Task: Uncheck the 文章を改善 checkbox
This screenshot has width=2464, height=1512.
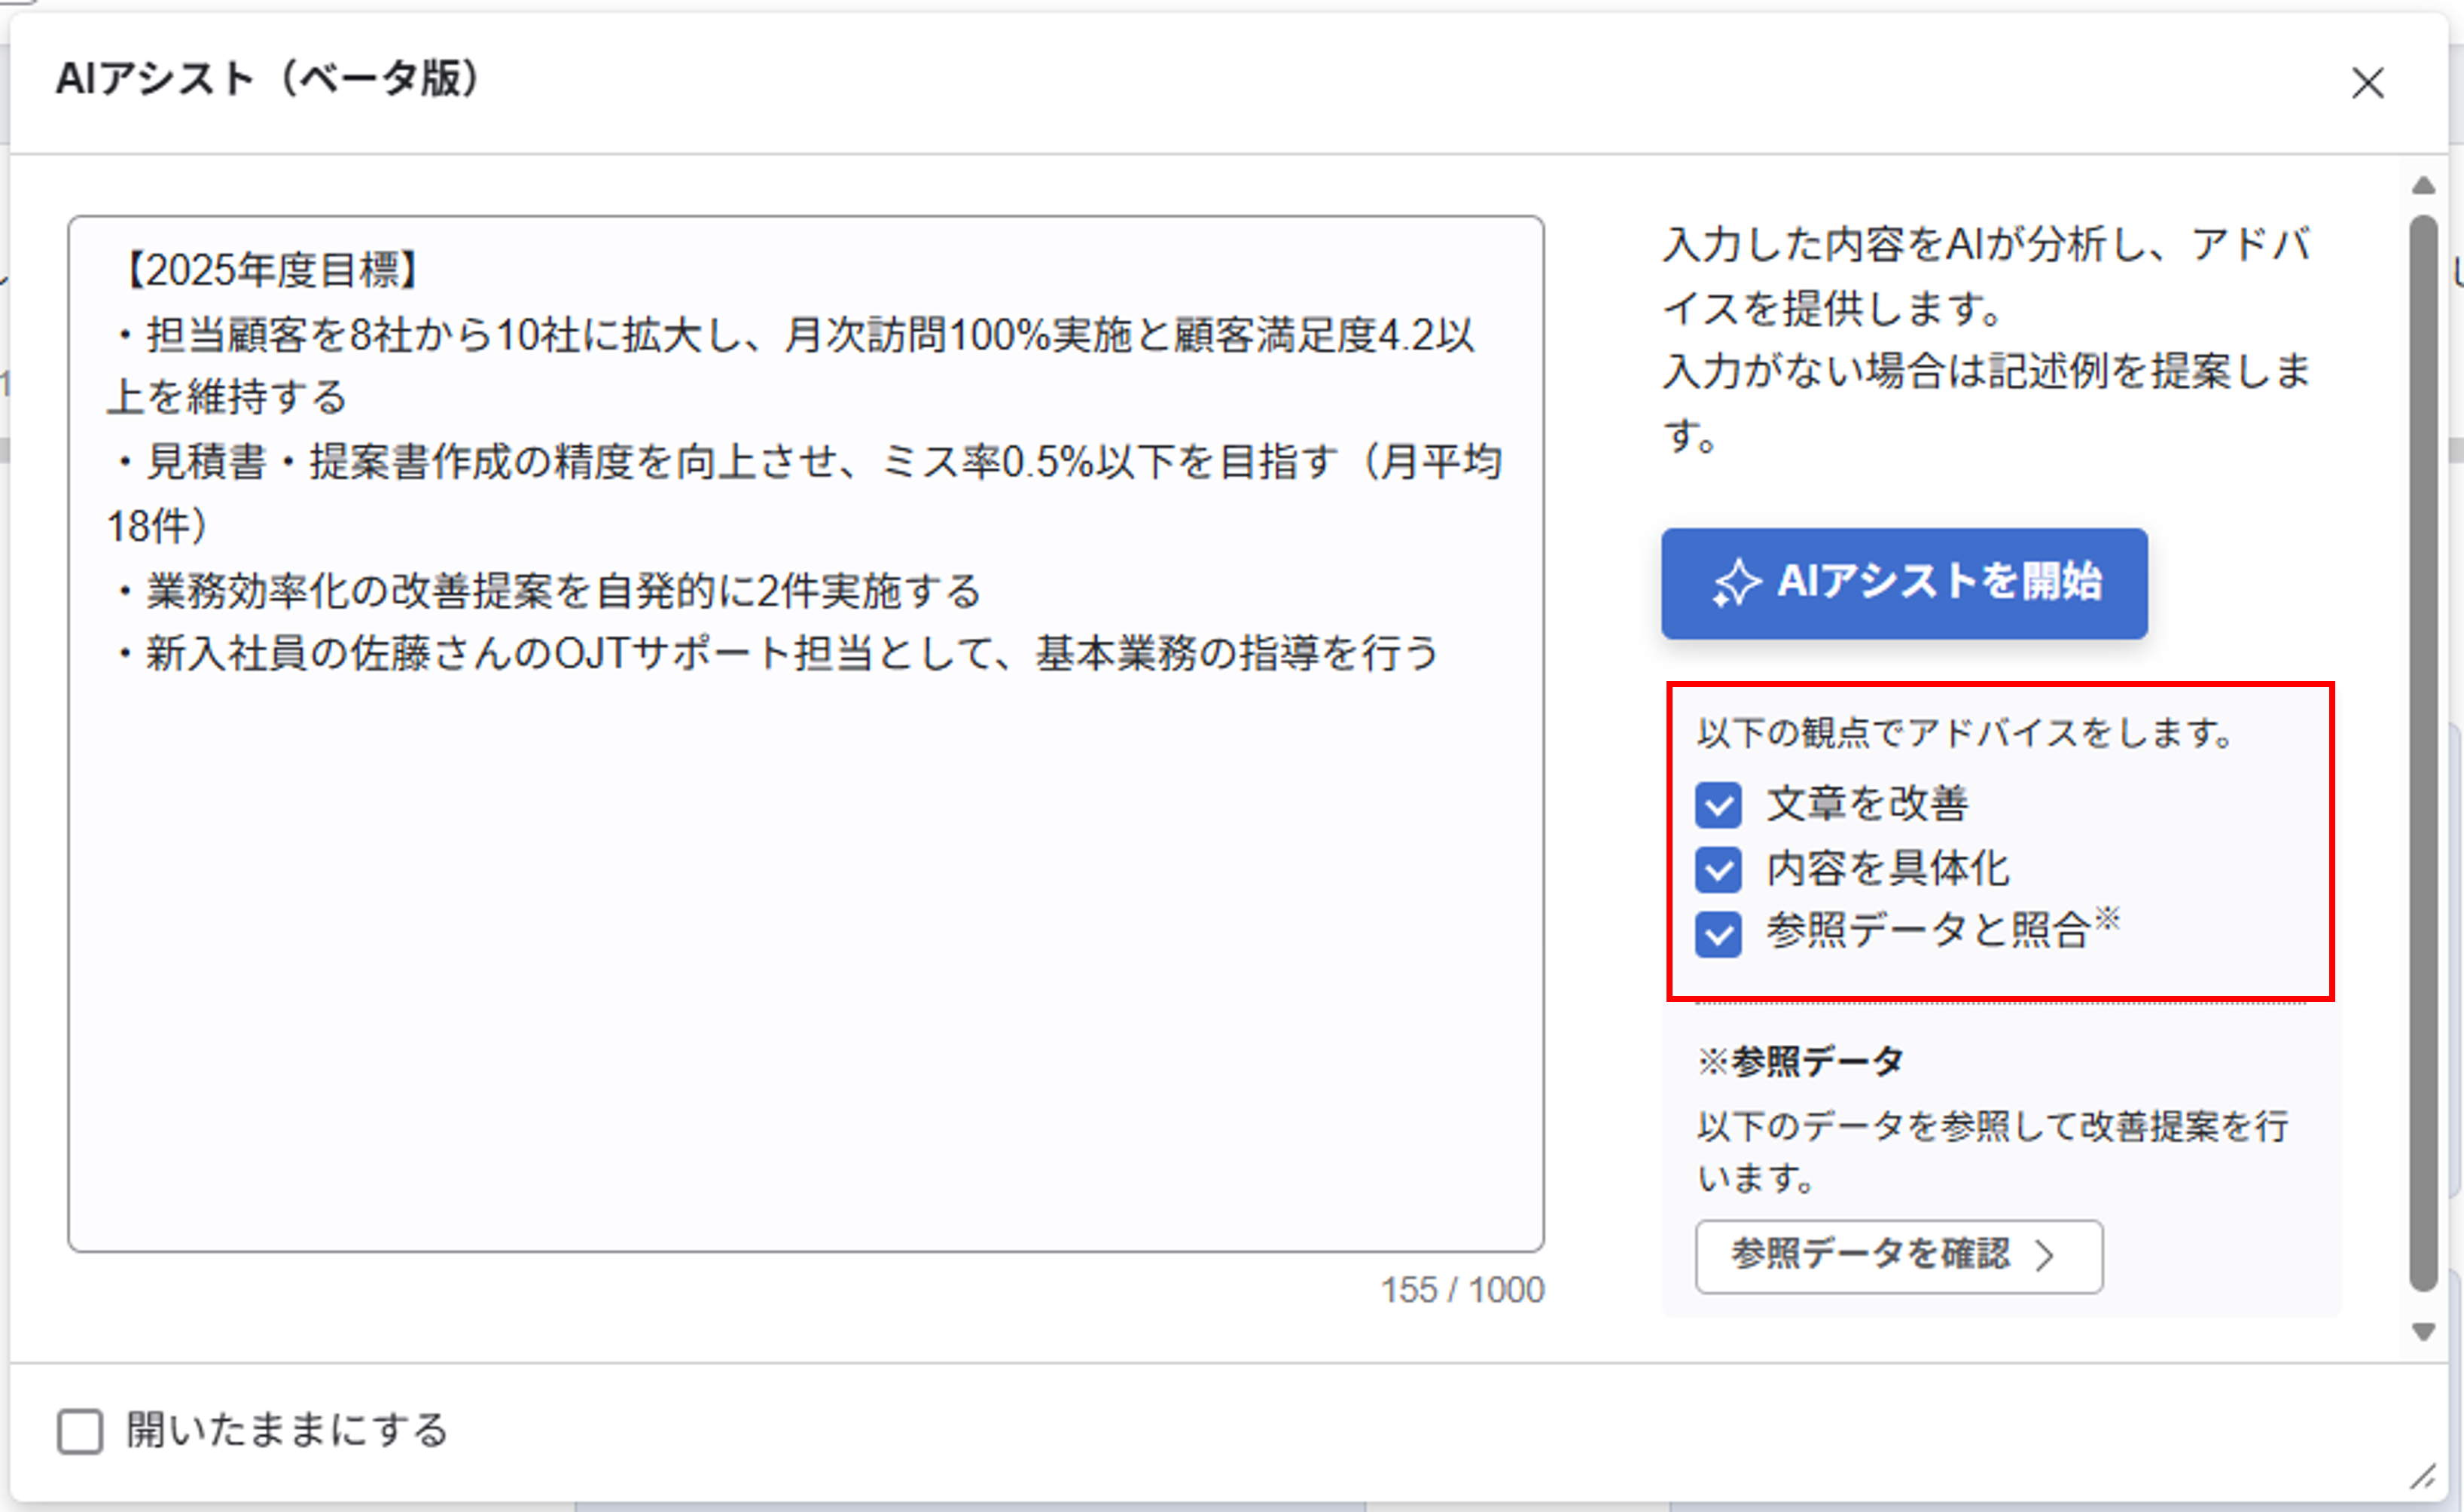Action: pyautogui.click(x=1718, y=805)
